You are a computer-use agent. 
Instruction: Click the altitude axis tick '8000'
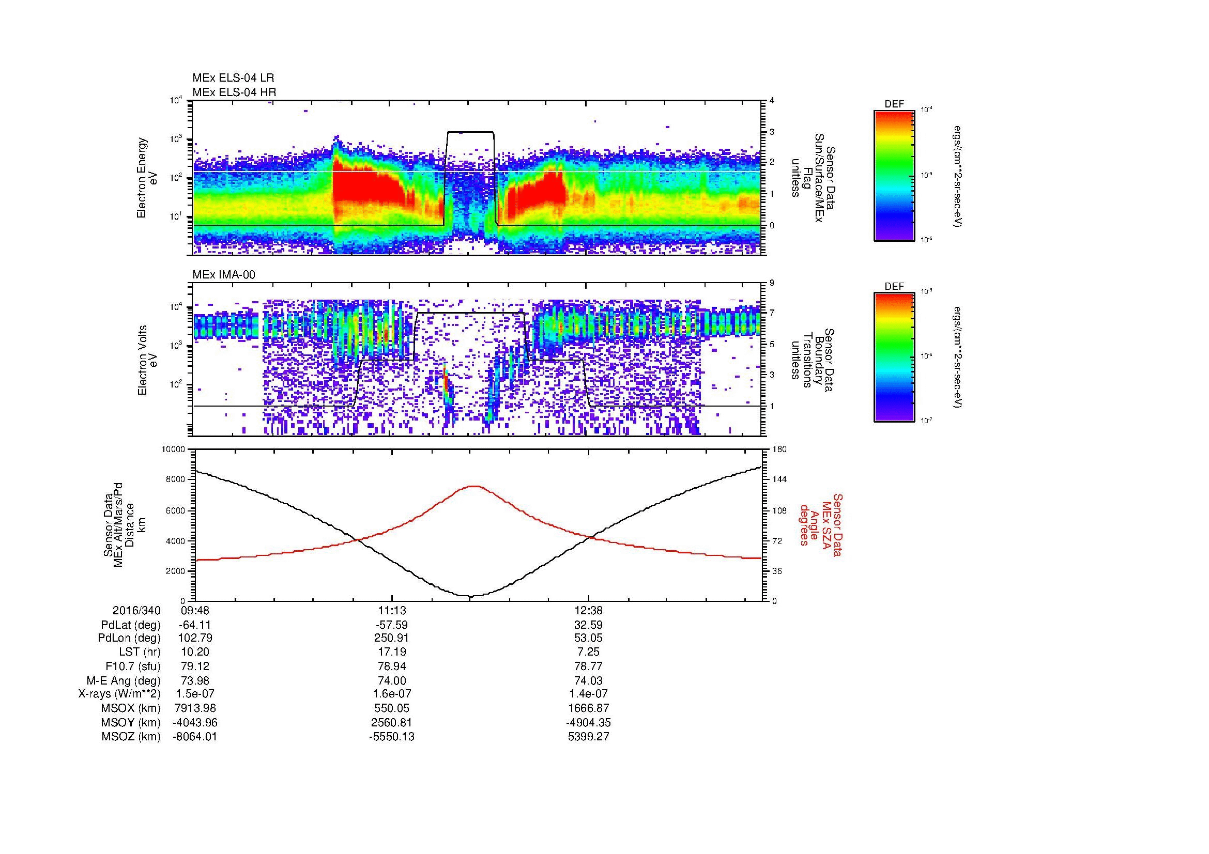175,479
